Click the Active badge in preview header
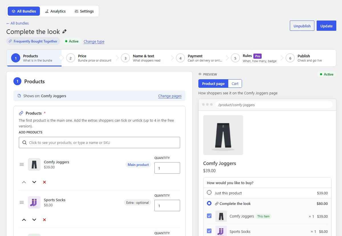Screen dimensions: 342x236 coord(327,74)
